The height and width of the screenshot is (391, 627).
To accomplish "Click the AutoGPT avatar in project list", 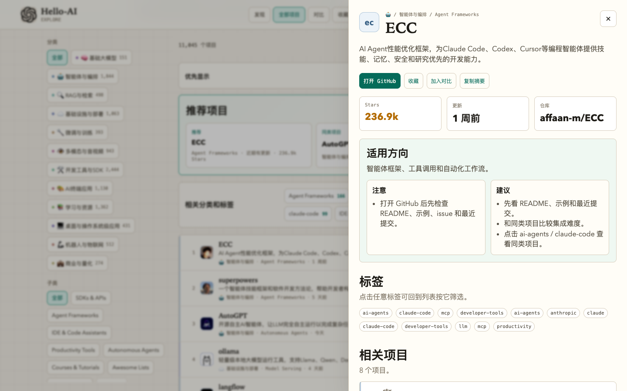I will point(206,324).
